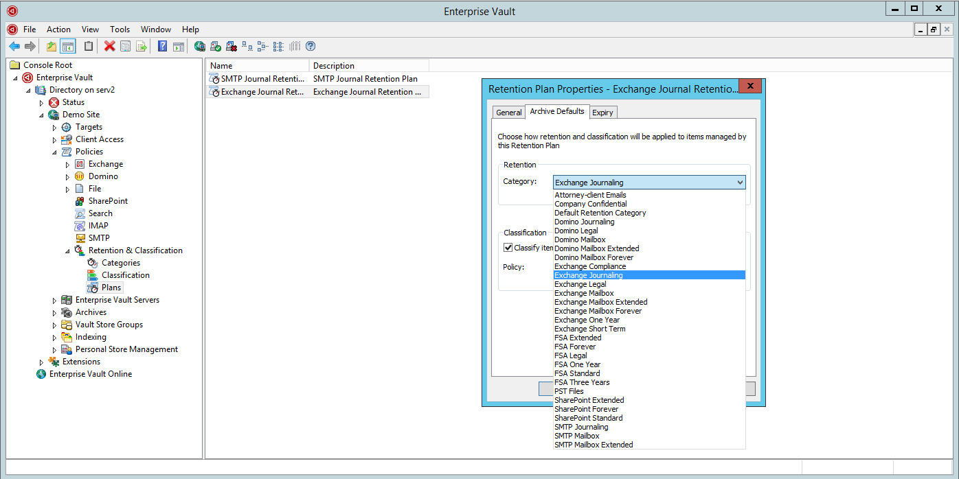This screenshot has width=959, height=479.
Task: Select FSA Three Years from list
Action: point(649,382)
